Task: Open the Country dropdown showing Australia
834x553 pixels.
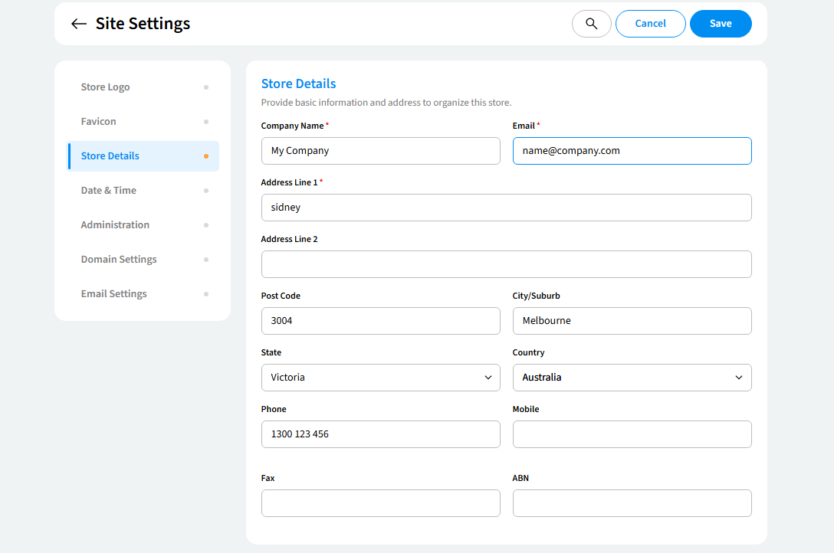Action: click(x=632, y=378)
